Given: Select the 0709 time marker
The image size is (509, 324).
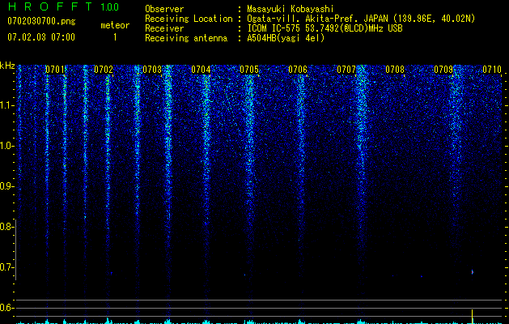Looking at the screenshot, I should pyautogui.click(x=443, y=70).
